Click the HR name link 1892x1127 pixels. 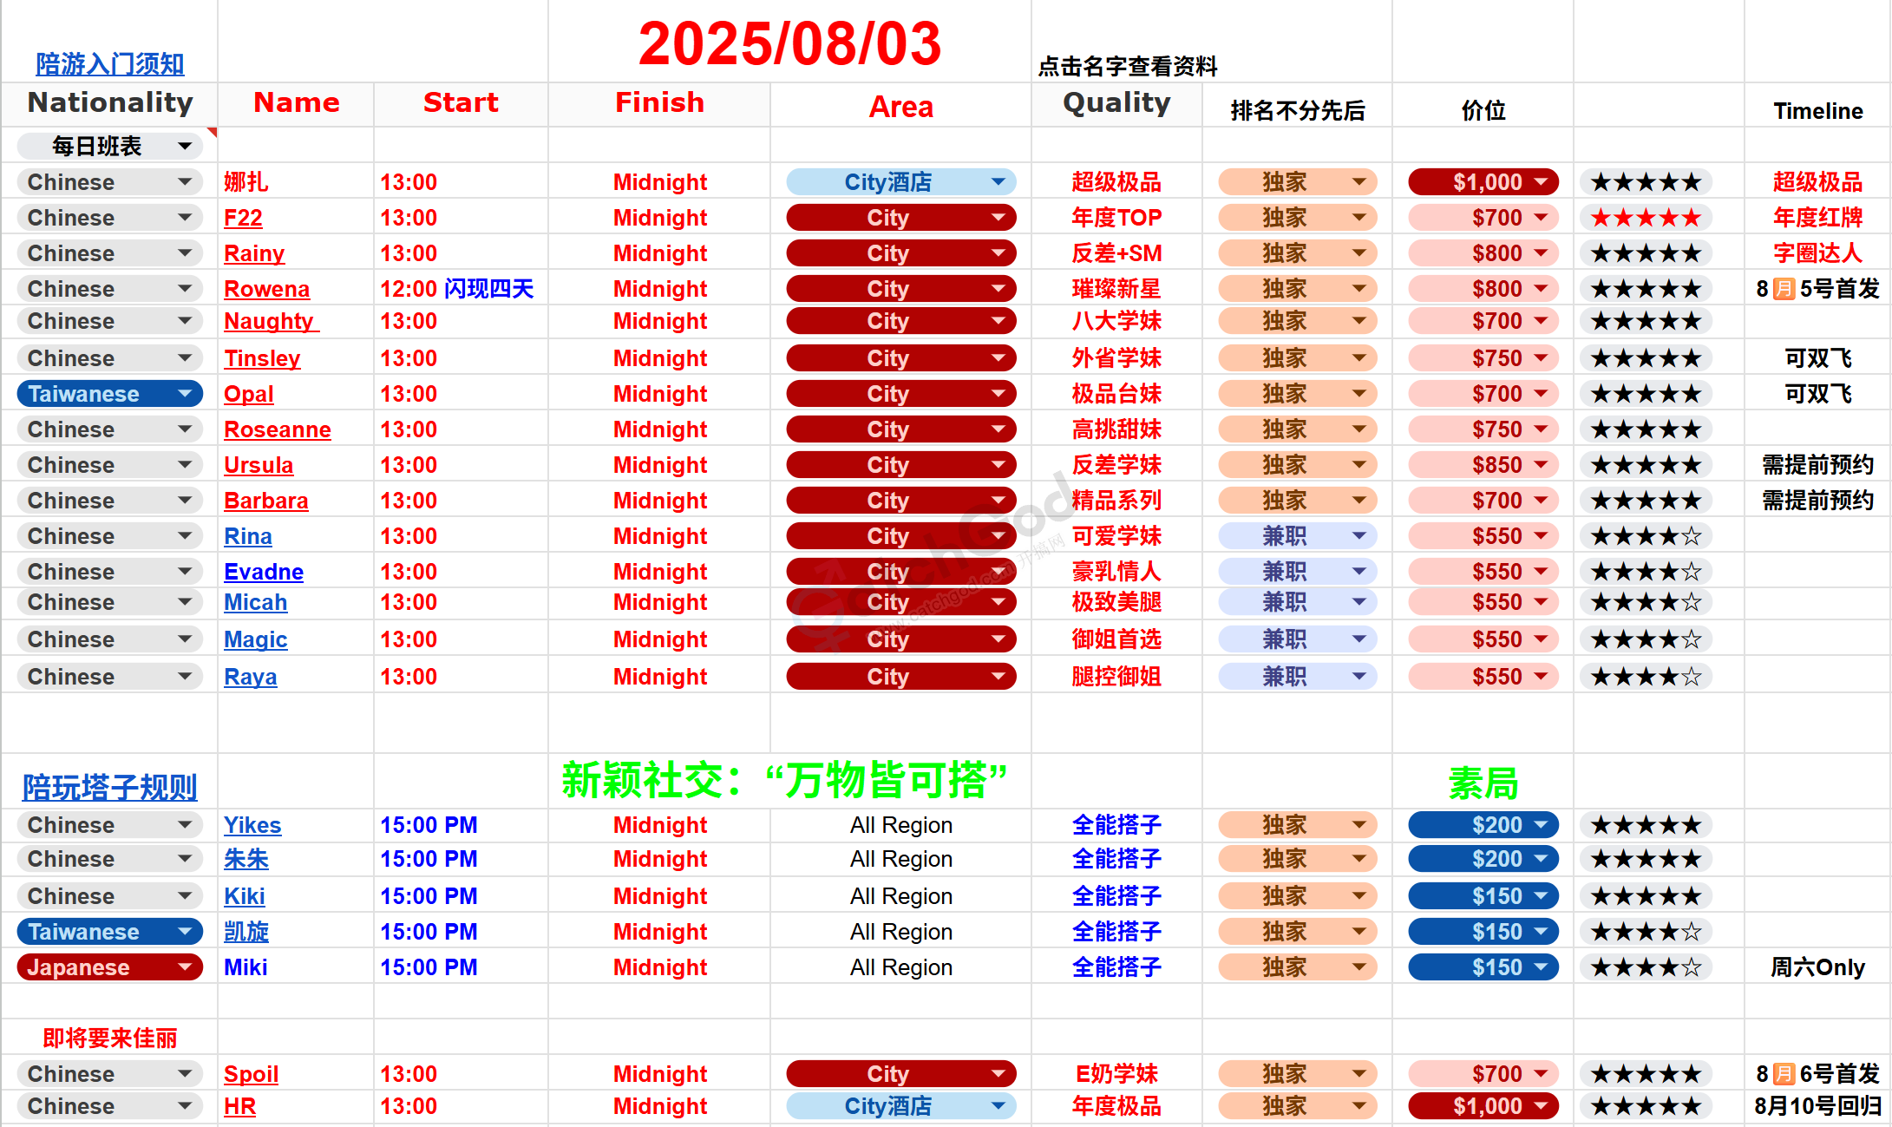[x=239, y=1106]
